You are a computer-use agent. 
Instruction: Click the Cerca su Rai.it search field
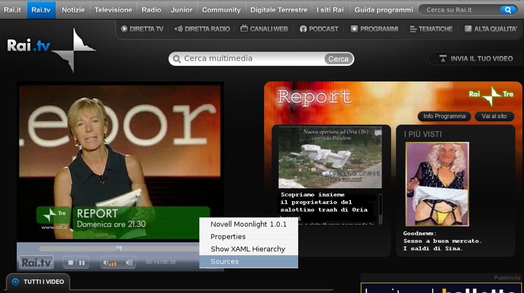tap(458, 10)
